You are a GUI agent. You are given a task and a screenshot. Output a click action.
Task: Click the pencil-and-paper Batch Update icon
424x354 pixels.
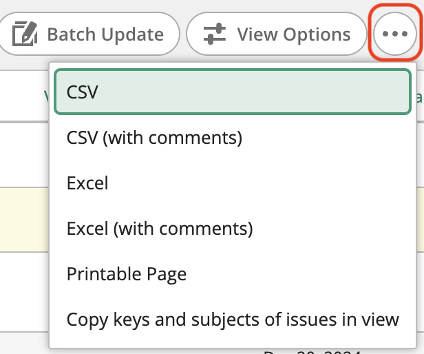(25, 34)
